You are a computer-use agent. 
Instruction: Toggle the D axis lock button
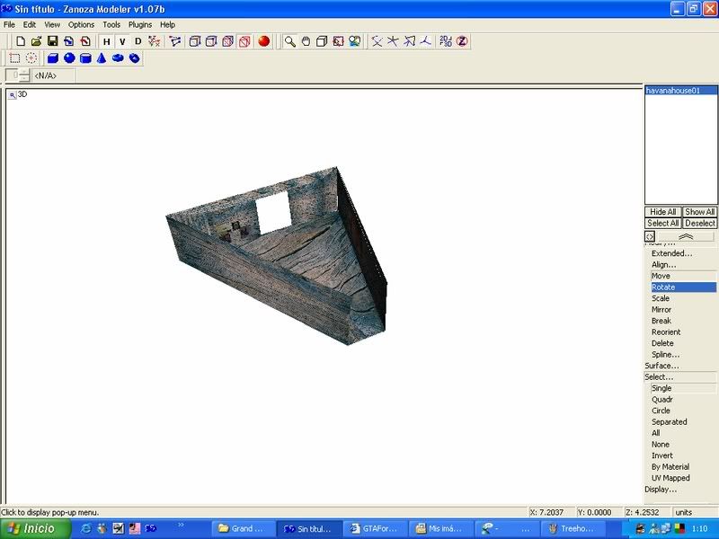(138, 41)
